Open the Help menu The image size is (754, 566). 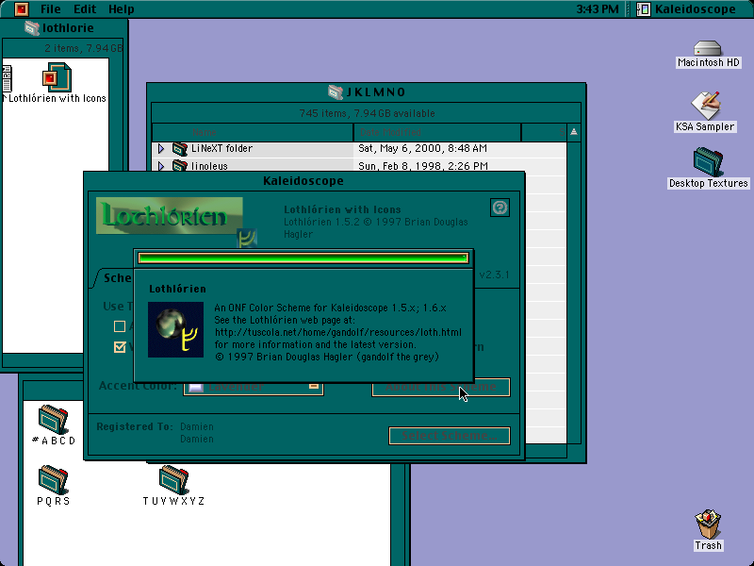tap(122, 9)
